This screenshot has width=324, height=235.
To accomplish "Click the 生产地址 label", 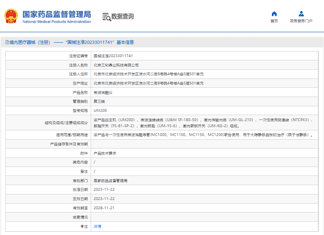I will click(80, 83).
